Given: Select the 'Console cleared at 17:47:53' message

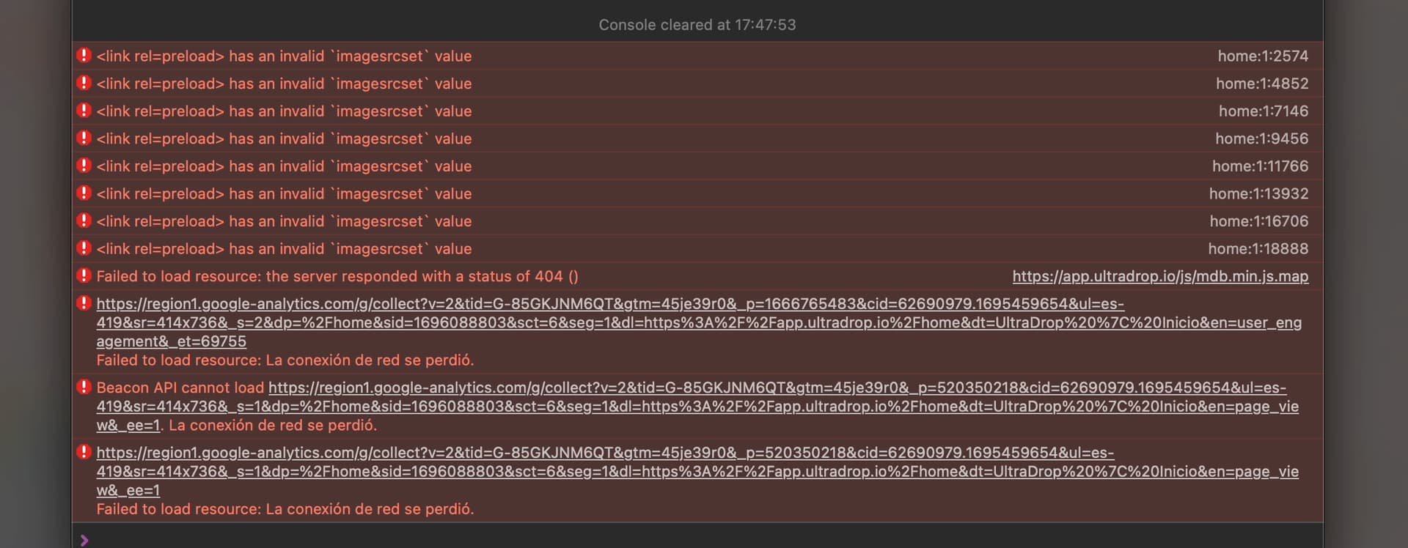Looking at the screenshot, I should coord(697,25).
